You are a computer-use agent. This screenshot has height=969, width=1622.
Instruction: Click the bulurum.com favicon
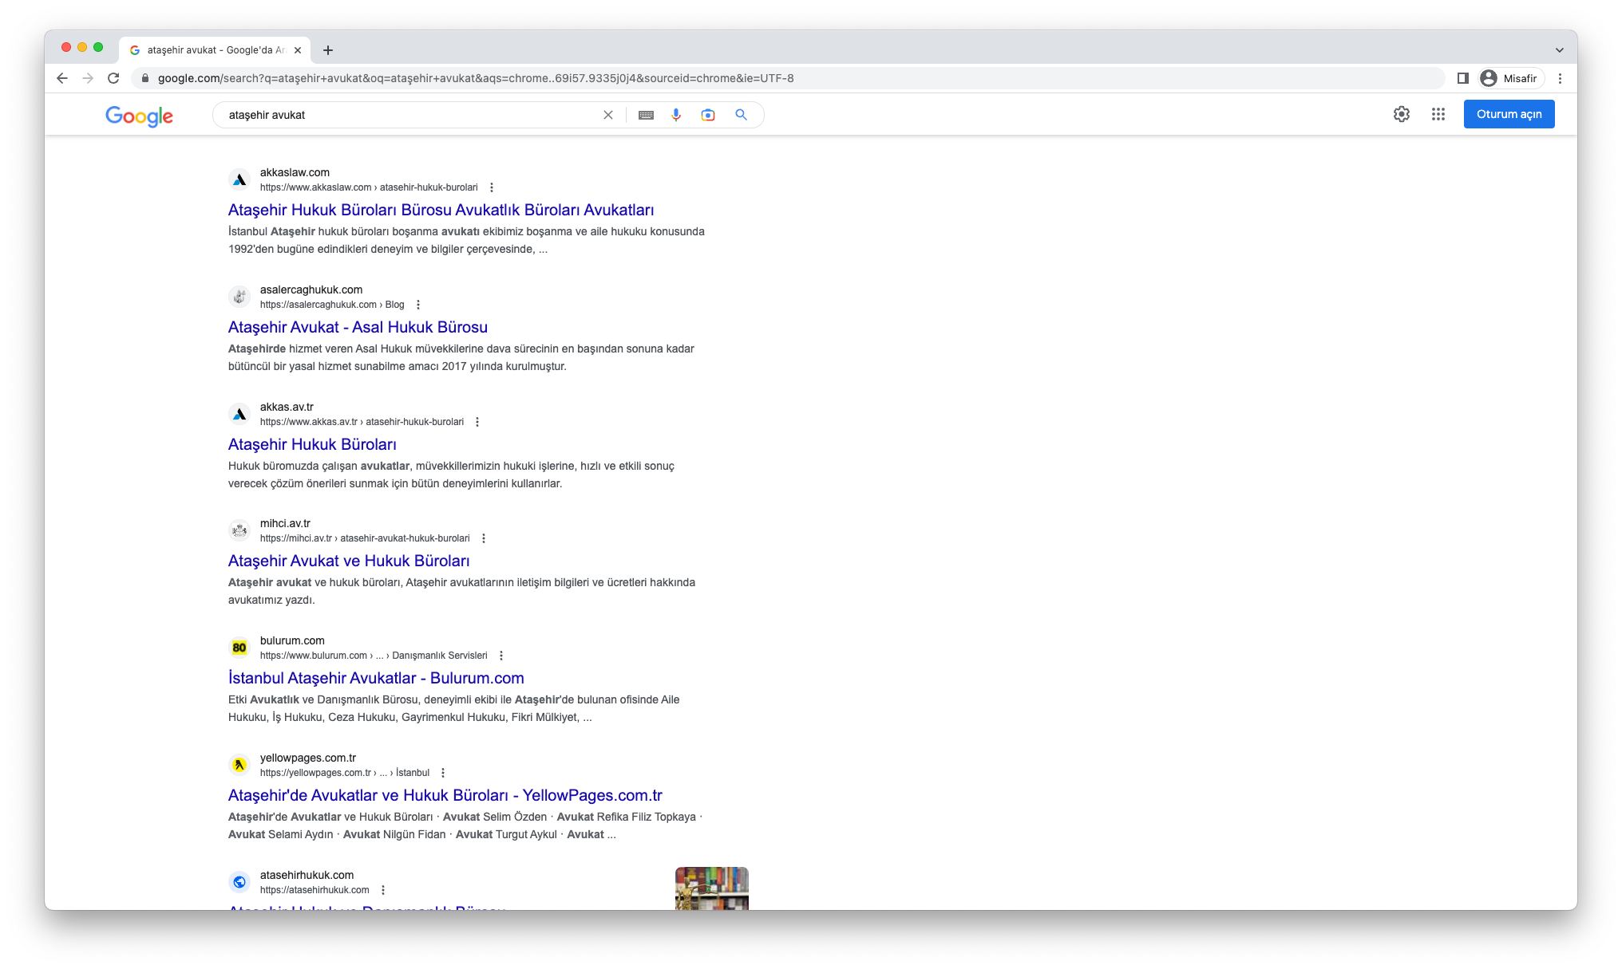coord(239,648)
